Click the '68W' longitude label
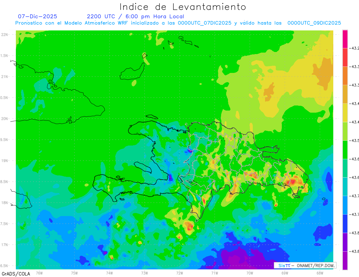 pos(320,273)
